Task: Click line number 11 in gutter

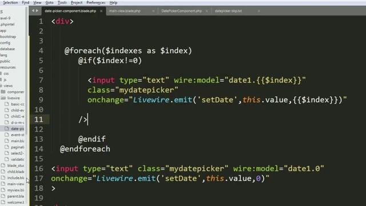Action: (x=39, y=120)
